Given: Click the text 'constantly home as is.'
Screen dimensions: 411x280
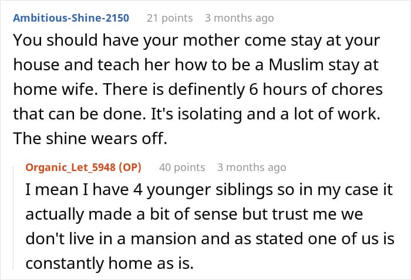Looking at the screenshot, I should 109,264.
